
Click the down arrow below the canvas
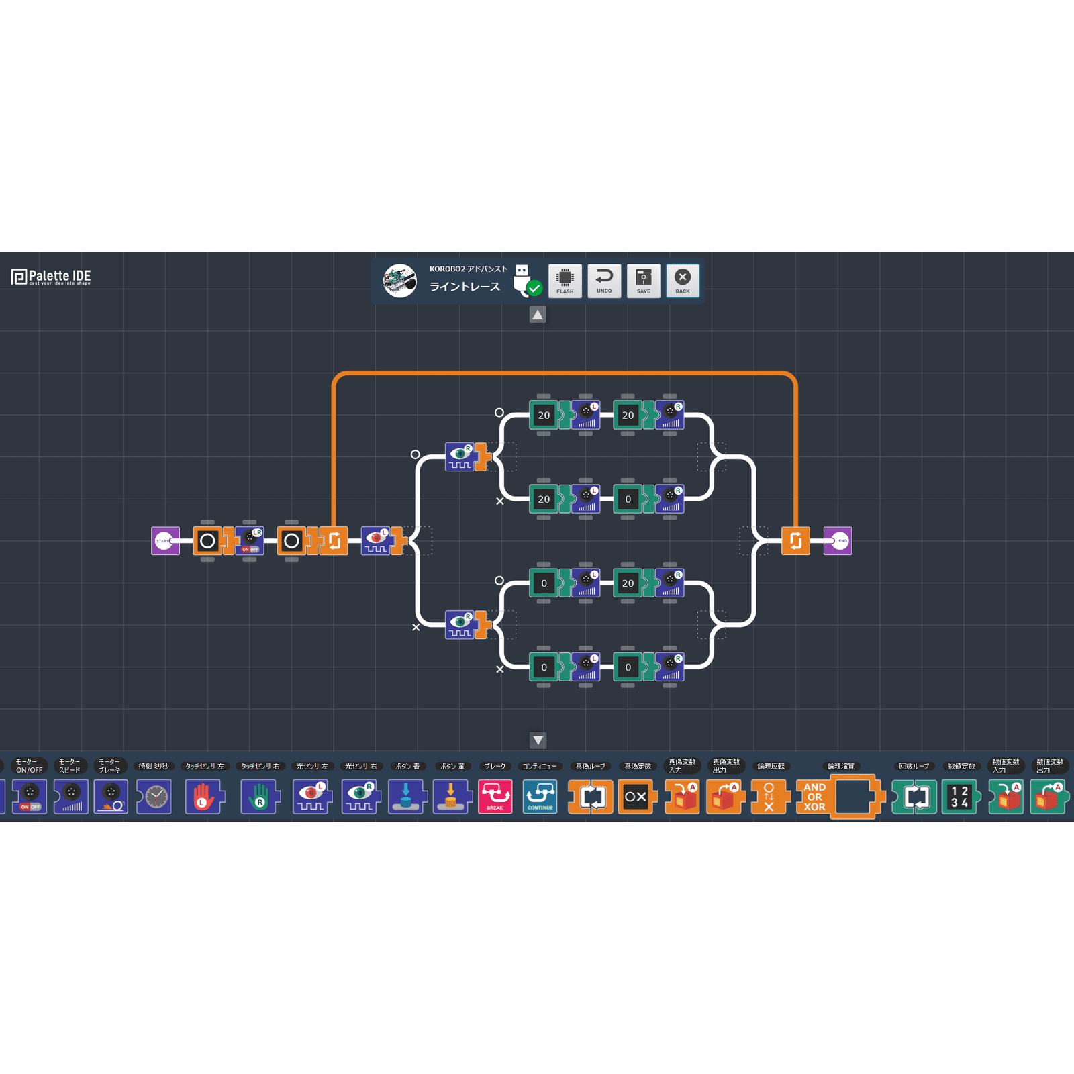pyautogui.click(x=537, y=739)
